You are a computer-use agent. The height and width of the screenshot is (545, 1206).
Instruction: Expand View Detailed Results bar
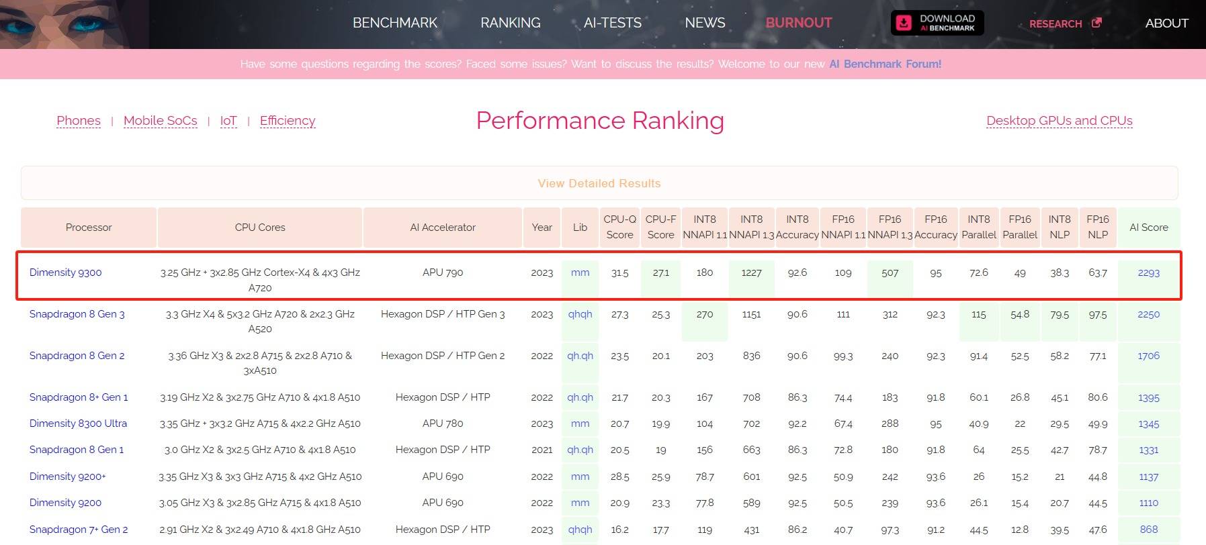(x=599, y=183)
